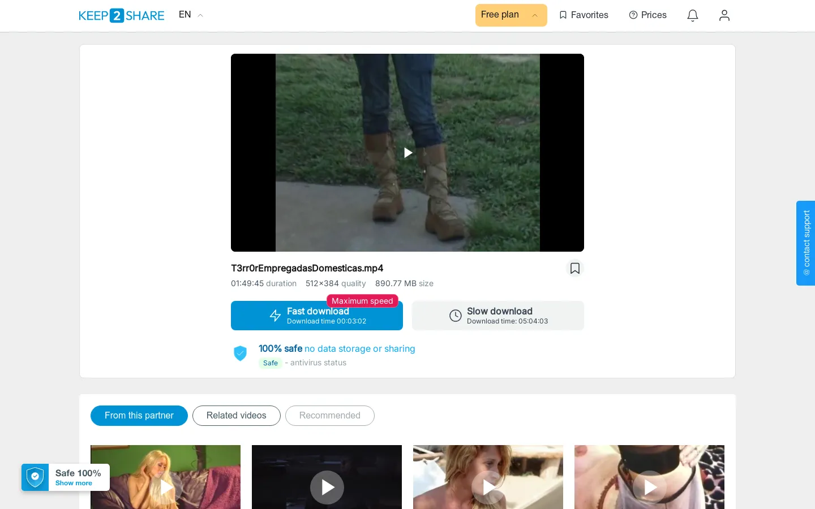815x509 pixels.
Task: Open the Prices page
Action: tap(648, 15)
